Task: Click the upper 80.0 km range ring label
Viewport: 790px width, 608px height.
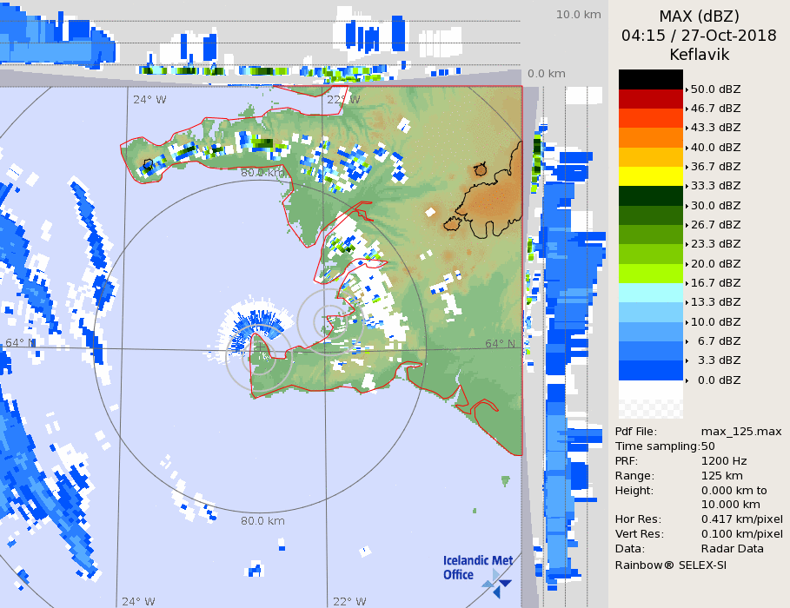Action: (x=262, y=173)
